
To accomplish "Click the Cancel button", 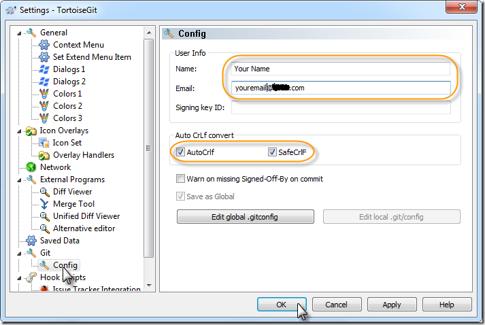I will tap(337, 305).
